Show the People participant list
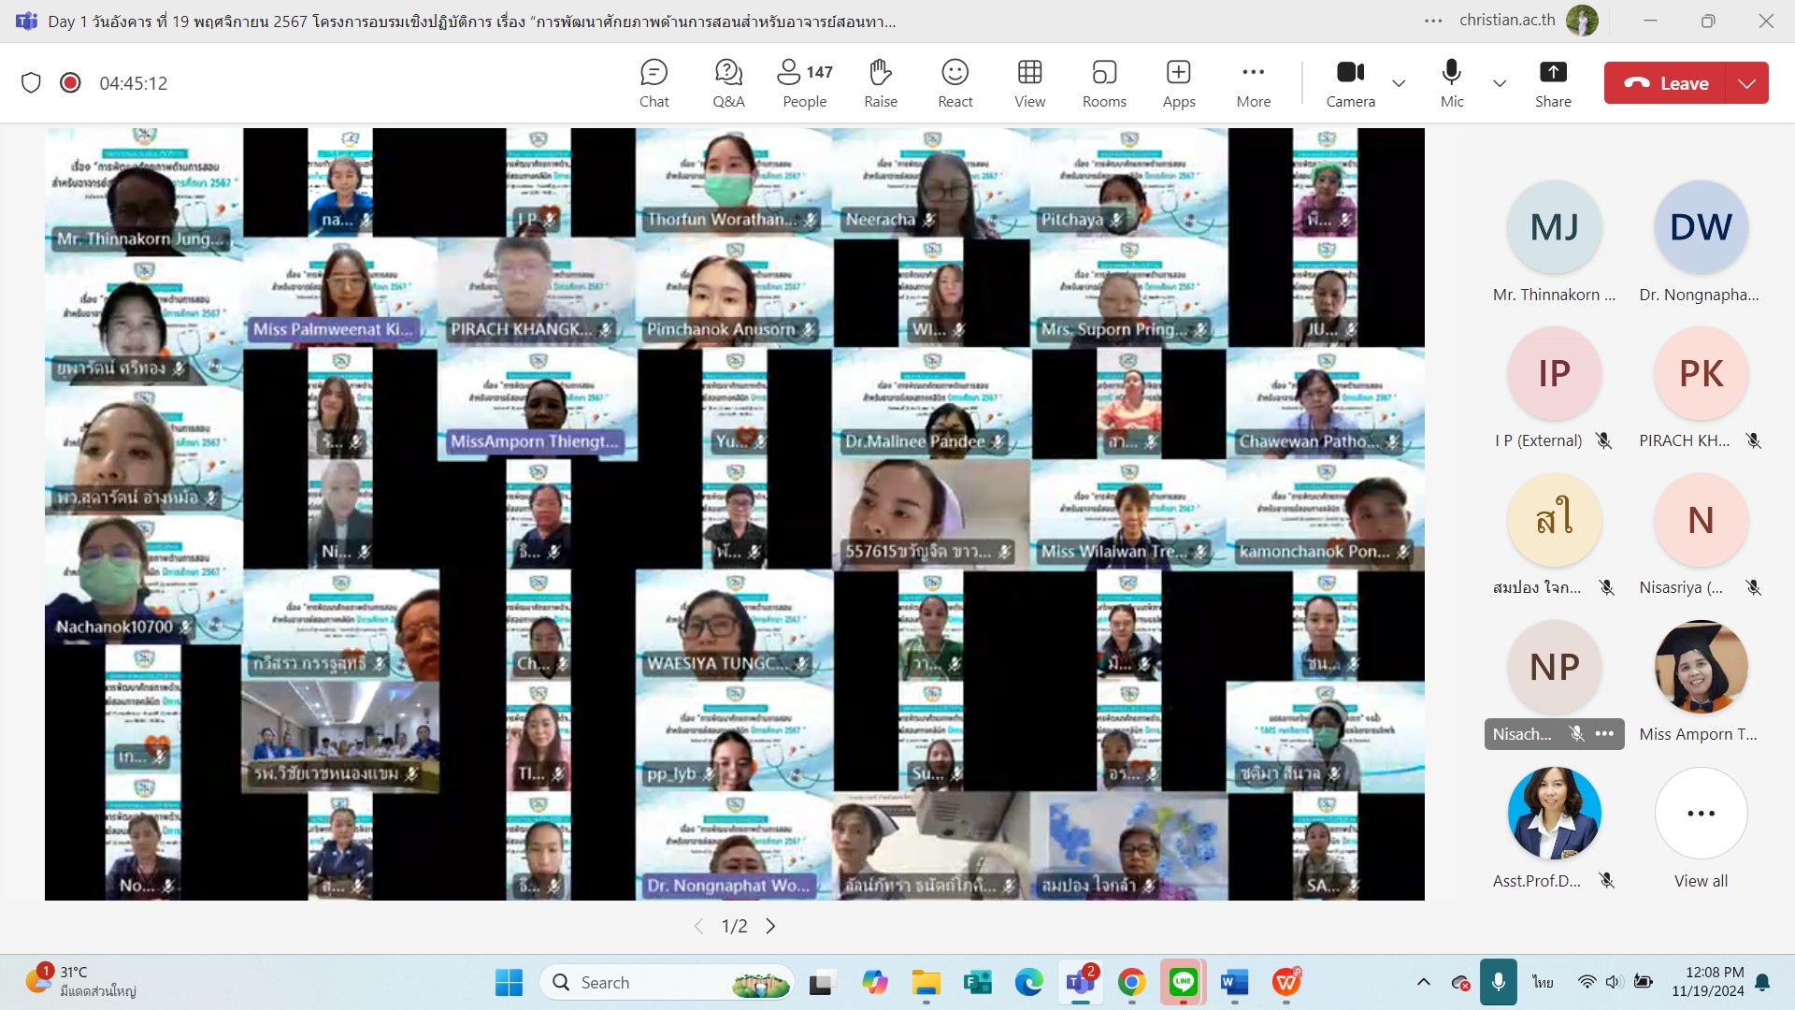 [x=804, y=83]
